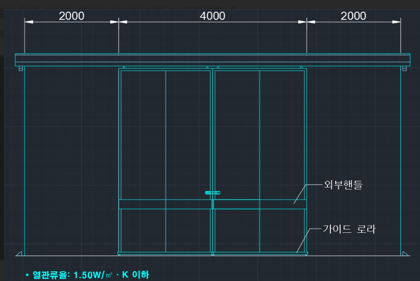Select the horizontal handle bar on right door
The image size is (420, 281).
[x=260, y=205]
